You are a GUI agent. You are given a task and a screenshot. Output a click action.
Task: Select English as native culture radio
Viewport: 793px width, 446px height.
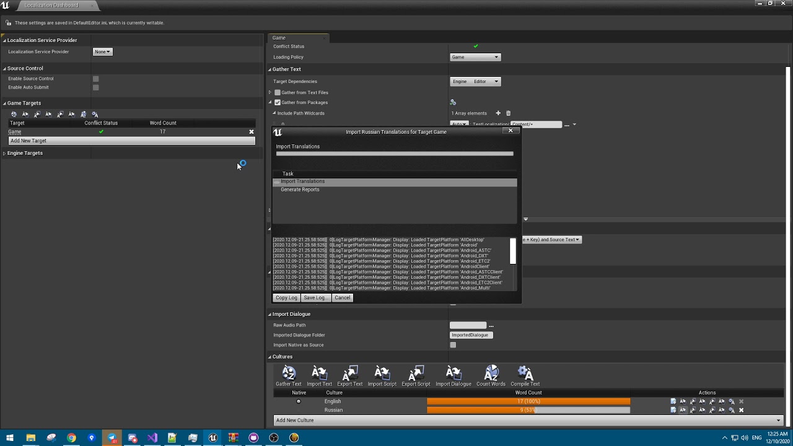pos(299,401)
